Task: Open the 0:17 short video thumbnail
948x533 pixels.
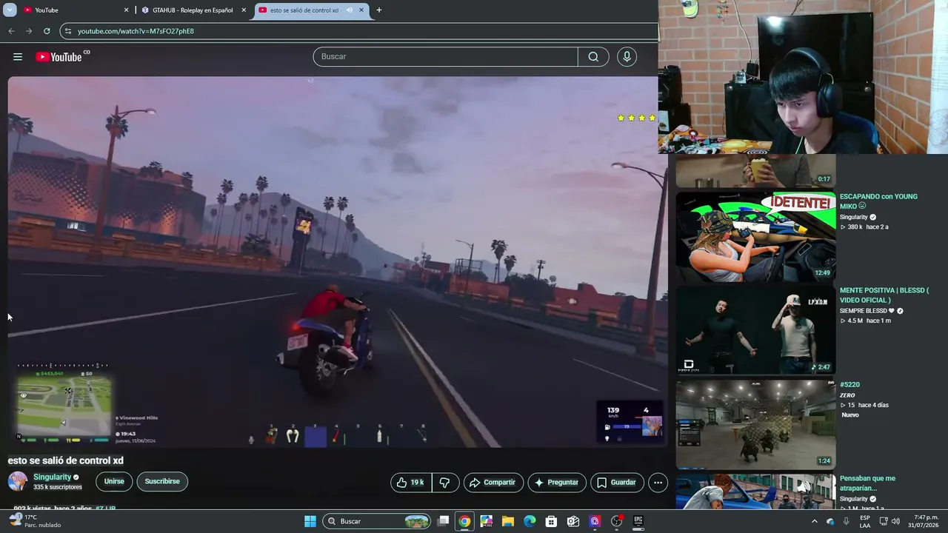Action: 755,171
